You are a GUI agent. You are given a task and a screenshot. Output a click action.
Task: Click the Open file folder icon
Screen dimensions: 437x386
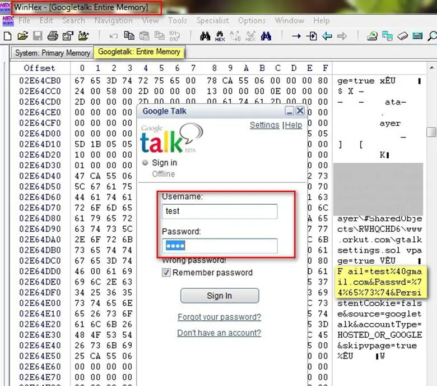click(x=22, y=36)
